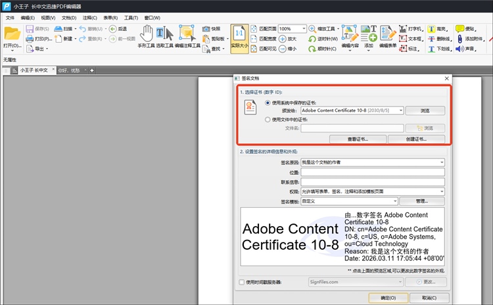This screenshot has height=305, width=493.
Task: Close the 签名文档 dialog with X
Action: click(447, 78)
